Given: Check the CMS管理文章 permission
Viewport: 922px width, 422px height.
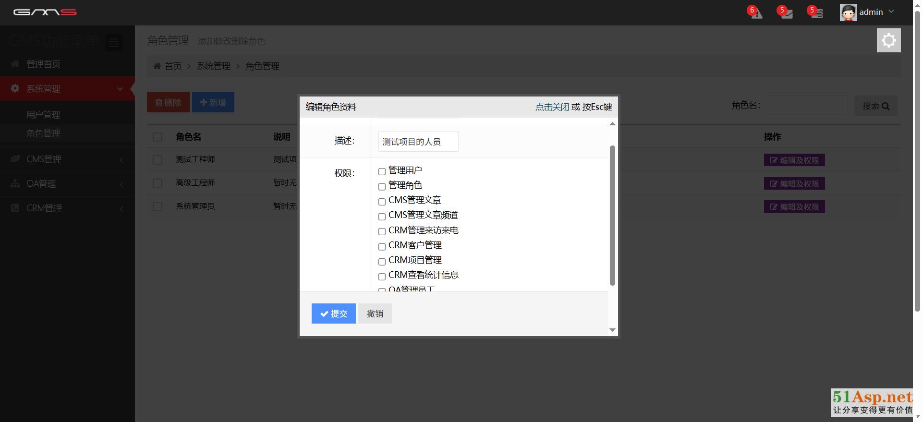Looking at the screenshot, I should pyautogui.click(x=382, y=202).
